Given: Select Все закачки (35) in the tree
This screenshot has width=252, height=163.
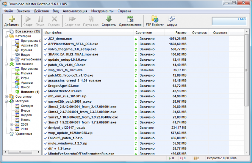Looking at the screenshot, I should click(28, 31).
